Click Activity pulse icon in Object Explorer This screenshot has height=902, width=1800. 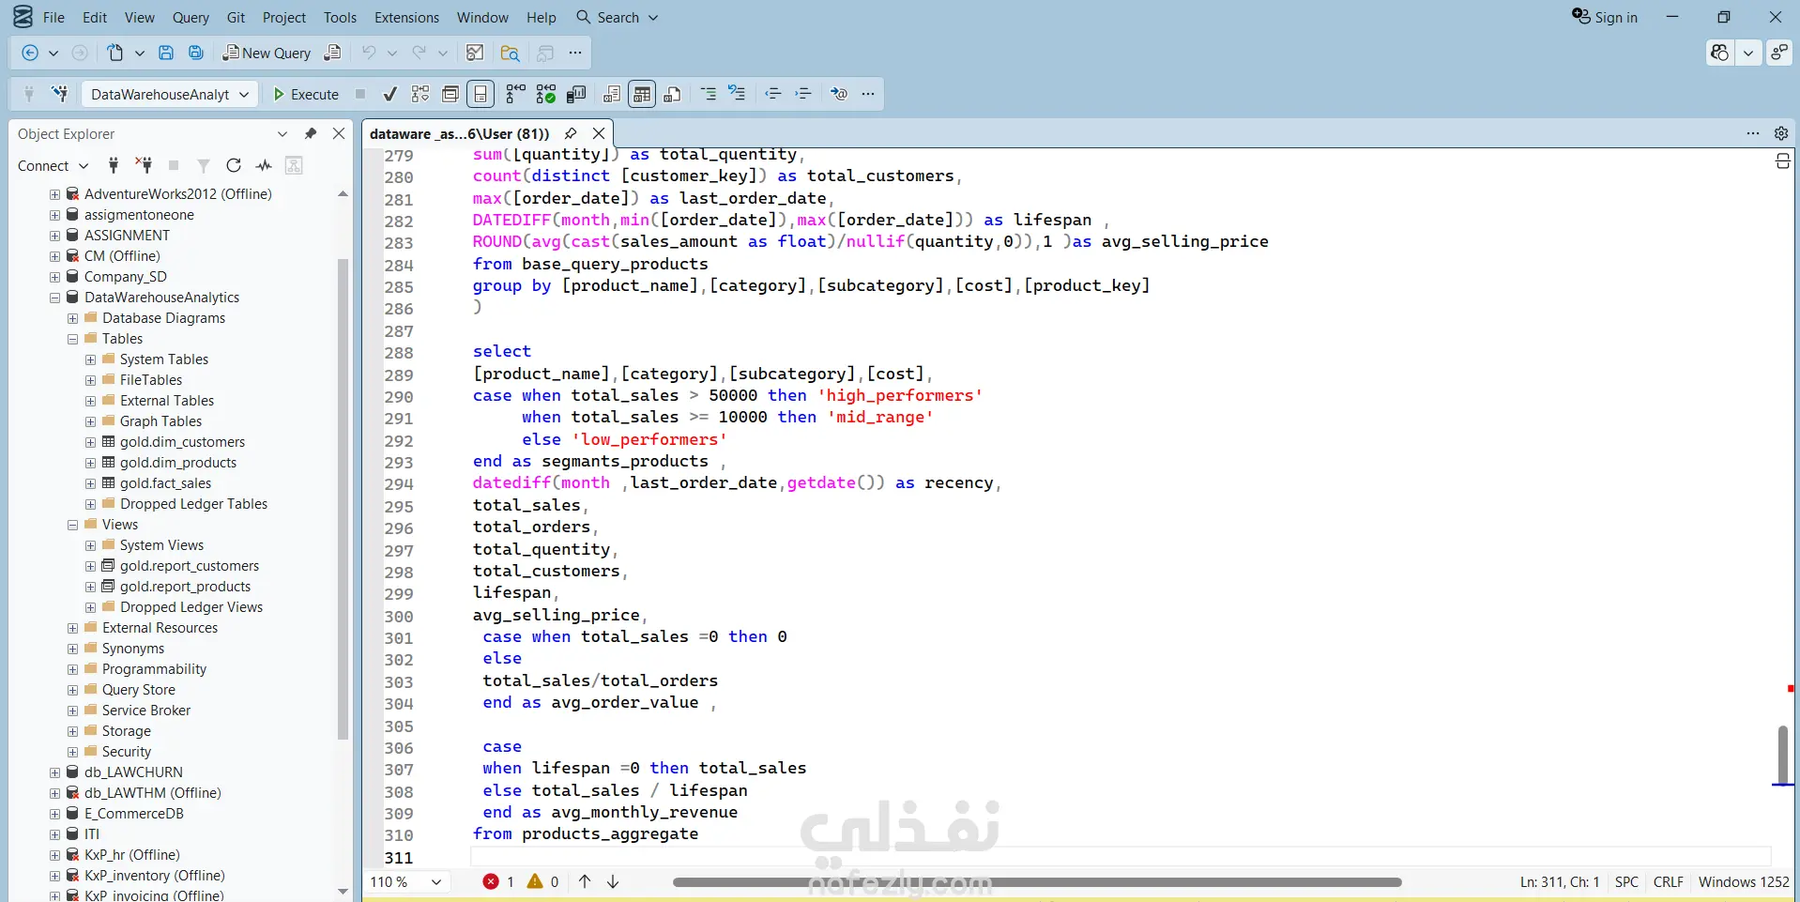tap(264, 165)
